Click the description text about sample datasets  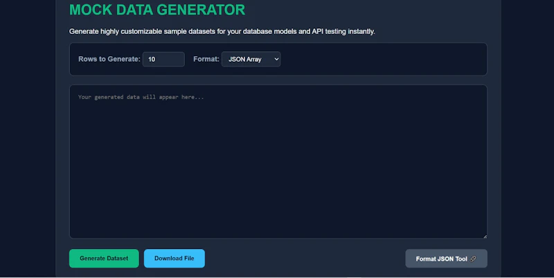click(222, 31)
